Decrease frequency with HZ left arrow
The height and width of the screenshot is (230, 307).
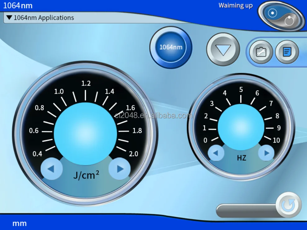216,153
